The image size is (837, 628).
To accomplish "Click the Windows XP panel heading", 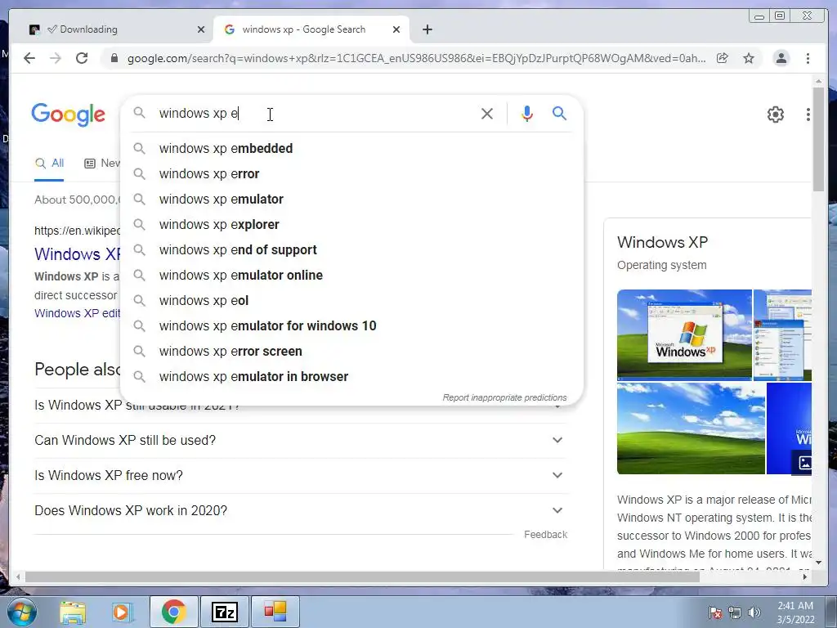I will pyautogui.click(x=662, y=242).
